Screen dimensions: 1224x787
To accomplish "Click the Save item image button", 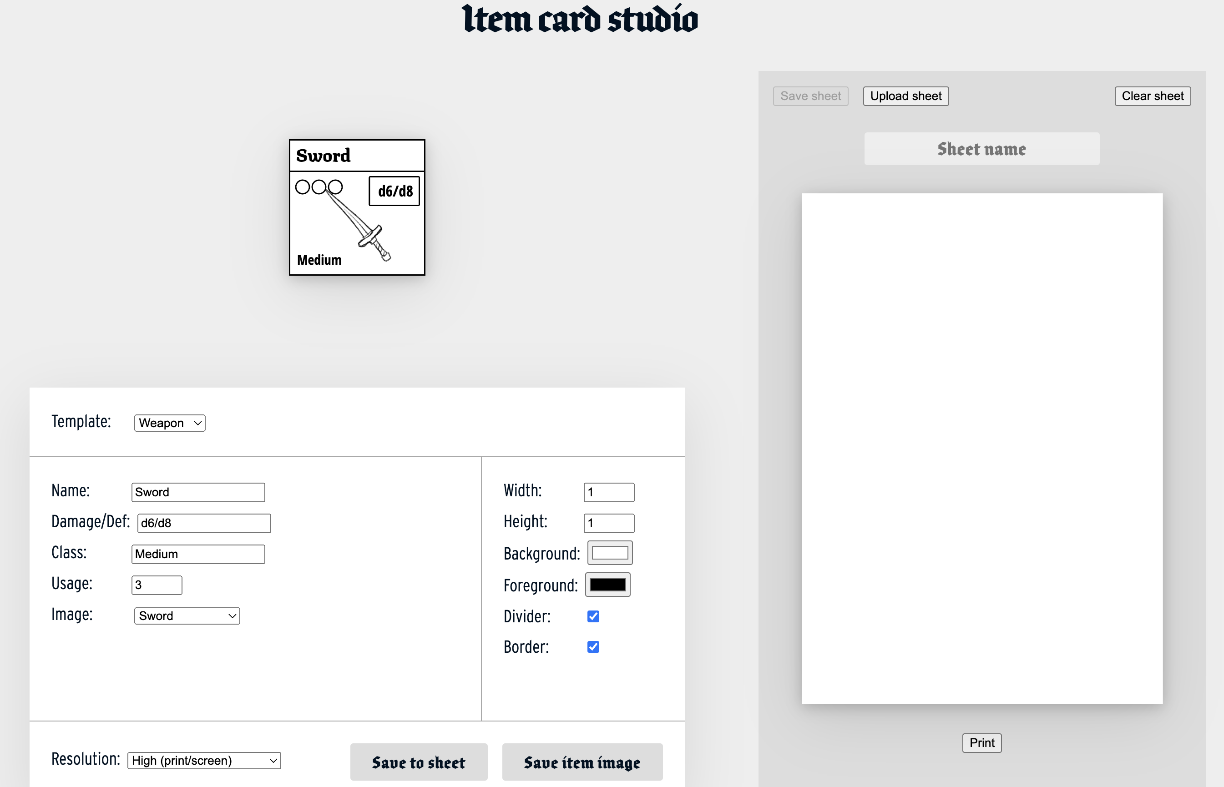I will [582, 762].
